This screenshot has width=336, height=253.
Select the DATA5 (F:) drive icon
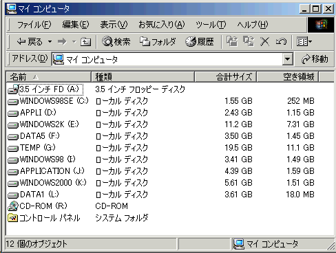tap(13, 136)
